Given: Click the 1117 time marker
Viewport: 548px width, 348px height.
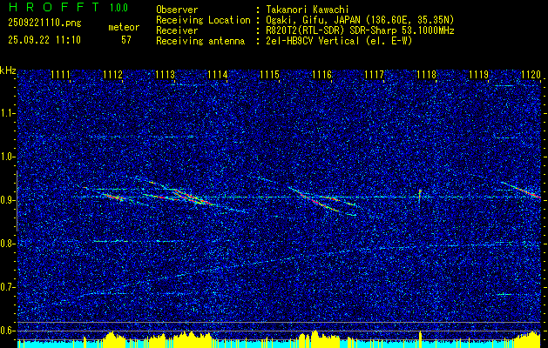Looking at the screenshot, I should click(374, 74).
